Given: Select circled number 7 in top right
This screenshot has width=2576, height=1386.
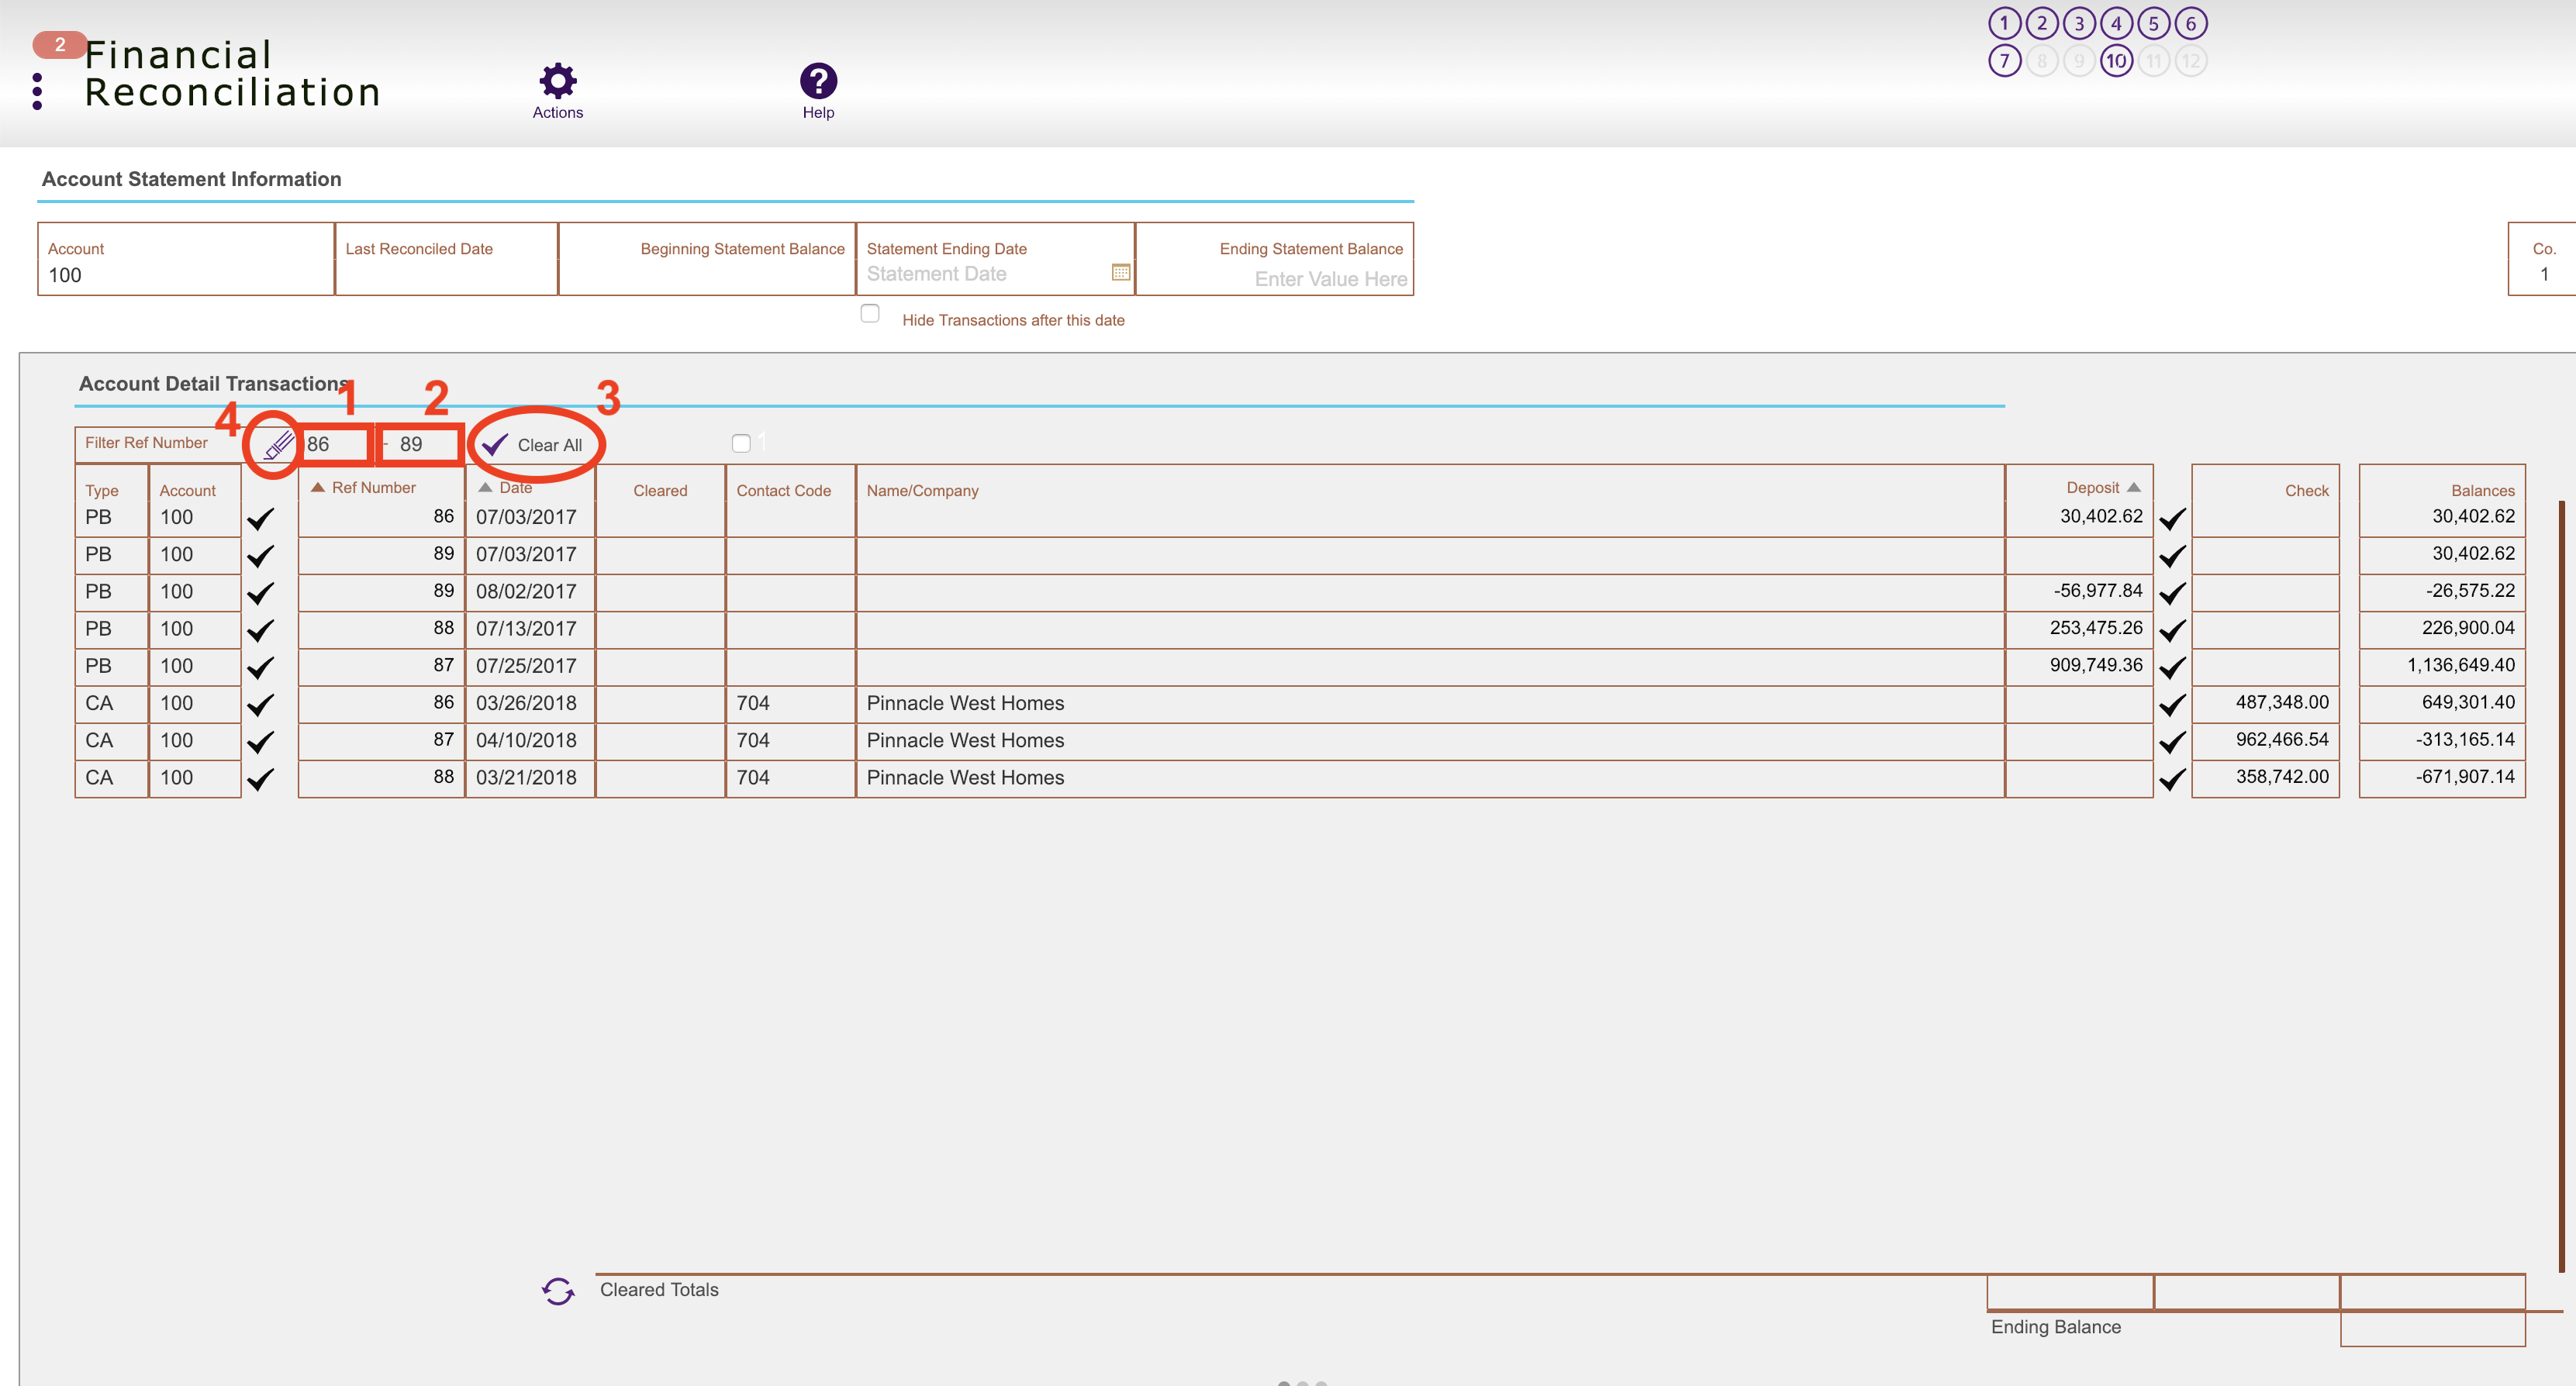Looking at the screenshot, I should [x=2005, y=60].
